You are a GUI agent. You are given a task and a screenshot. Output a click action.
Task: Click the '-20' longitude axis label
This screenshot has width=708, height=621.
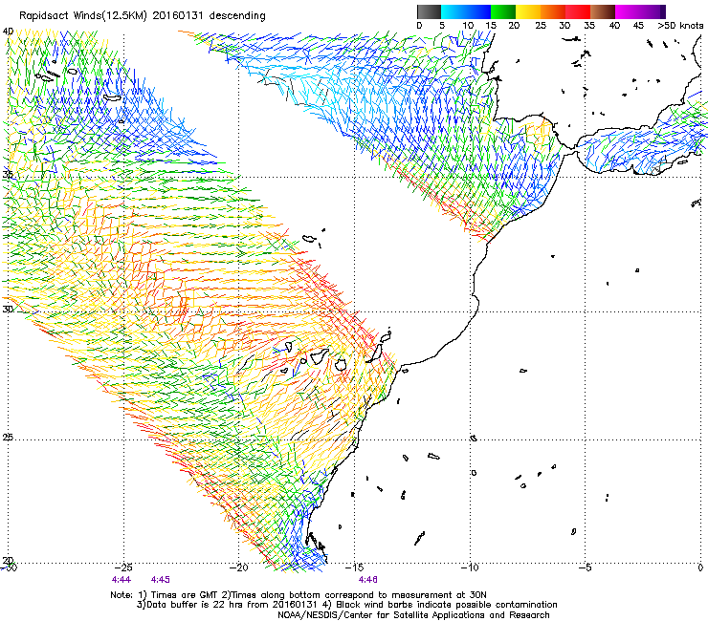(x=239, y=567)
